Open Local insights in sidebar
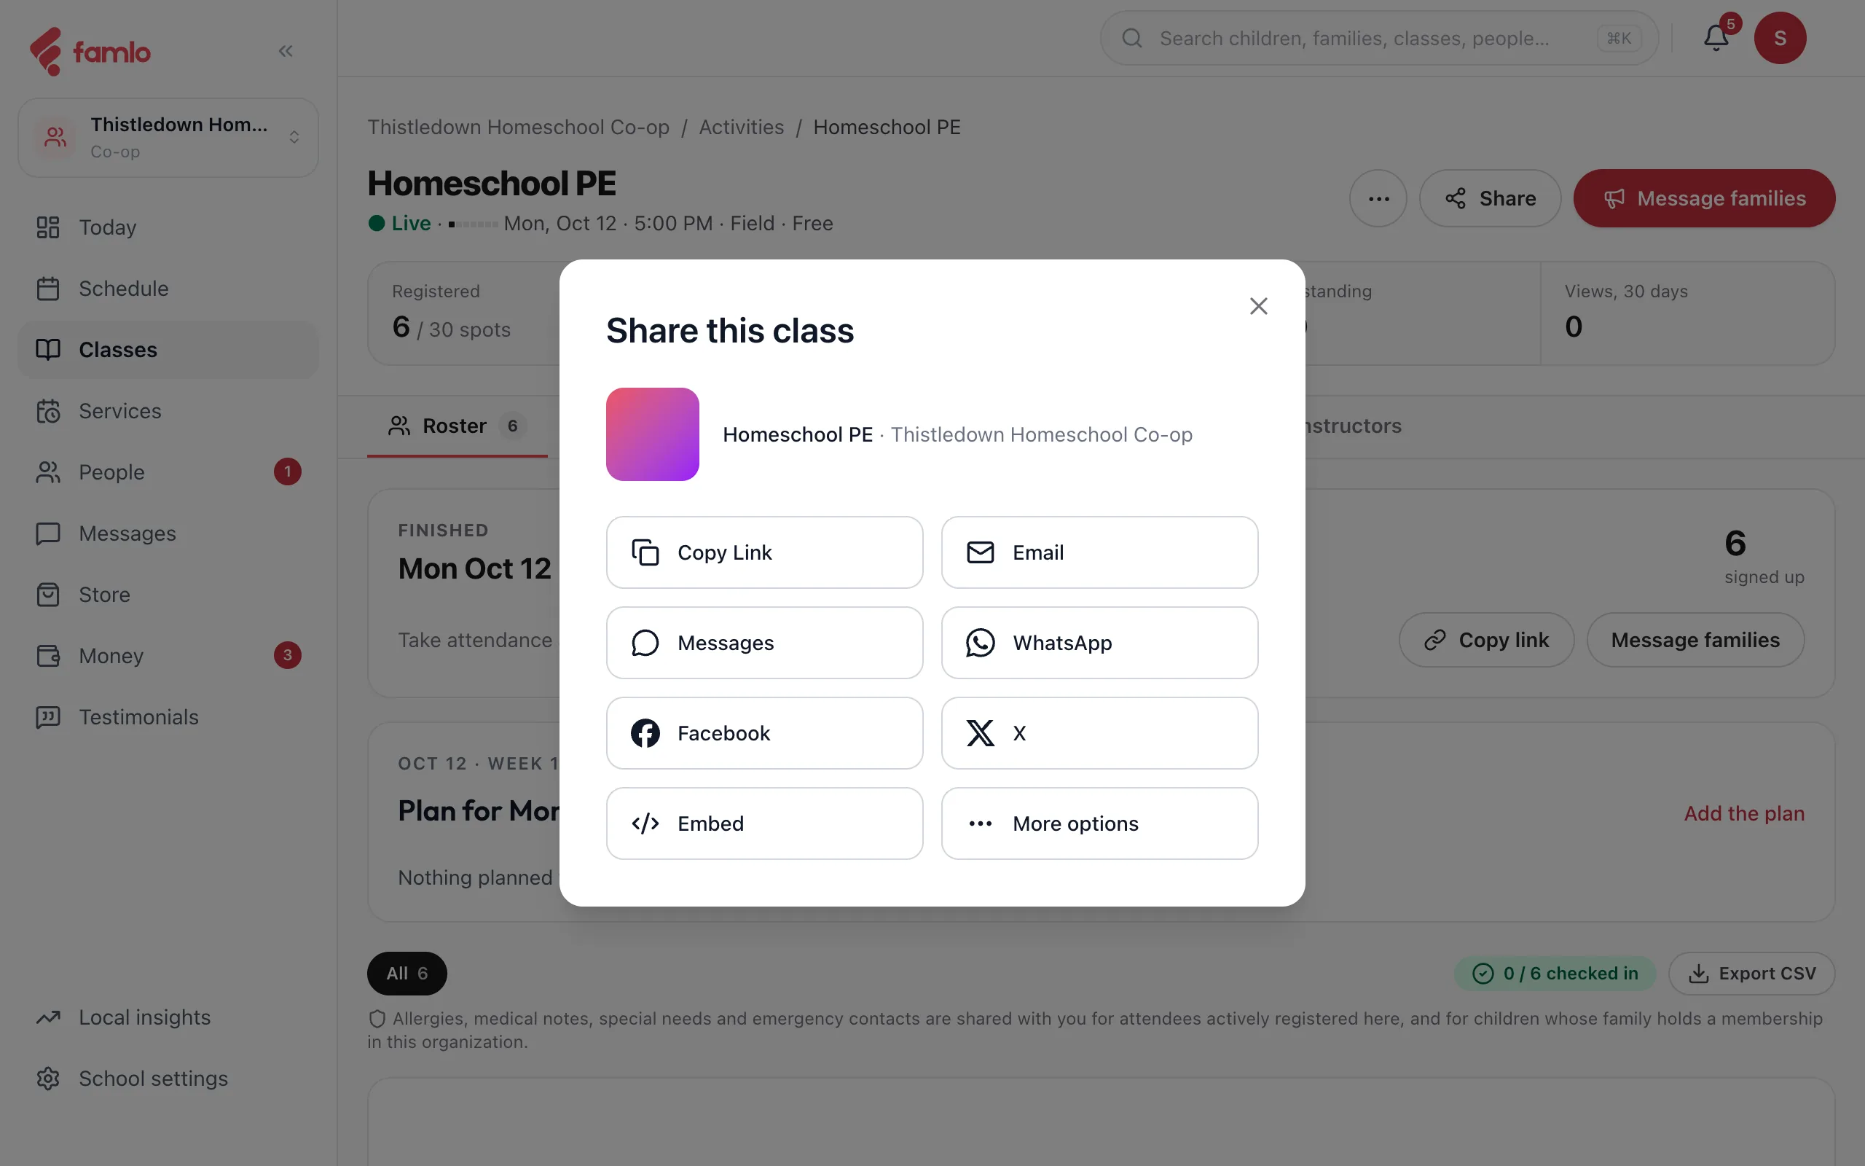Image resolution: width=1865 pixels, height=1166 pixels. [x=168, y=1017]
